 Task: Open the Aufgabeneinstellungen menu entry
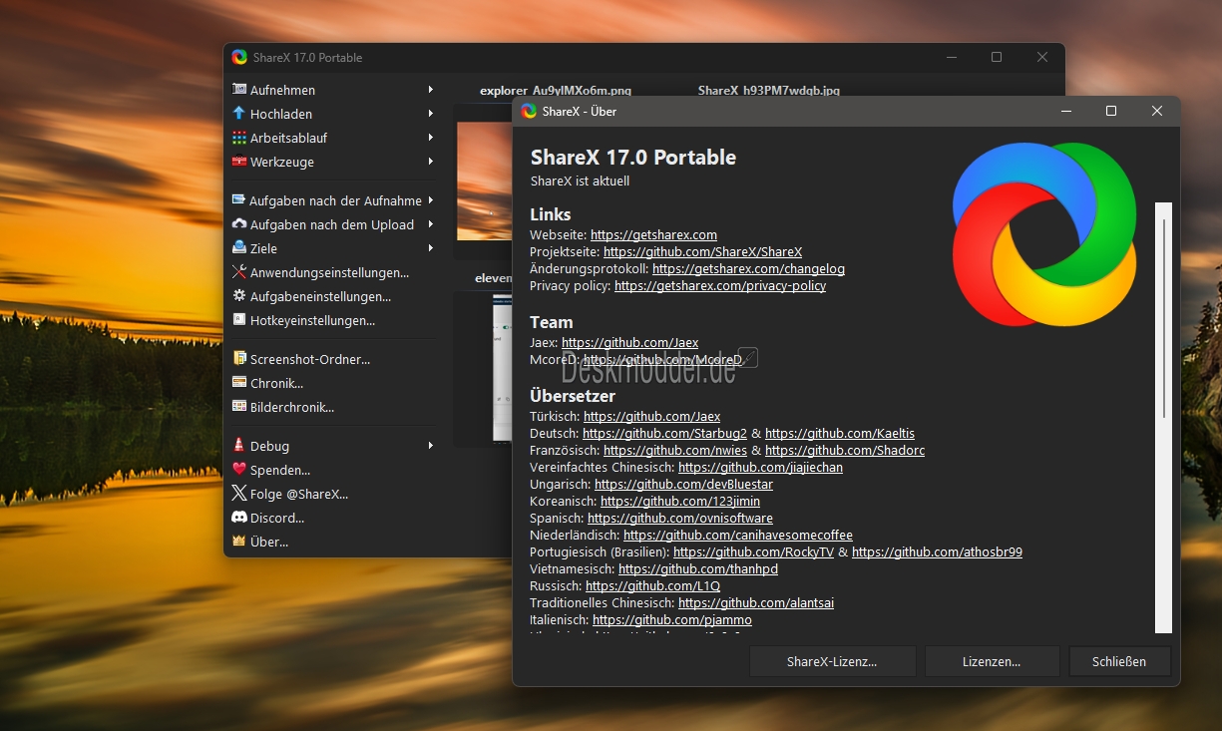click(320, 296)
